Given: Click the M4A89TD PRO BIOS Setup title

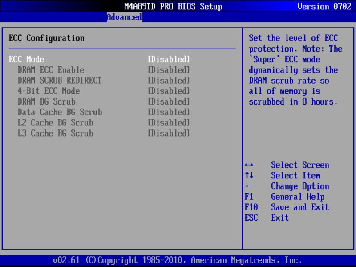Looking at the screenshot, I should [173, 6].
